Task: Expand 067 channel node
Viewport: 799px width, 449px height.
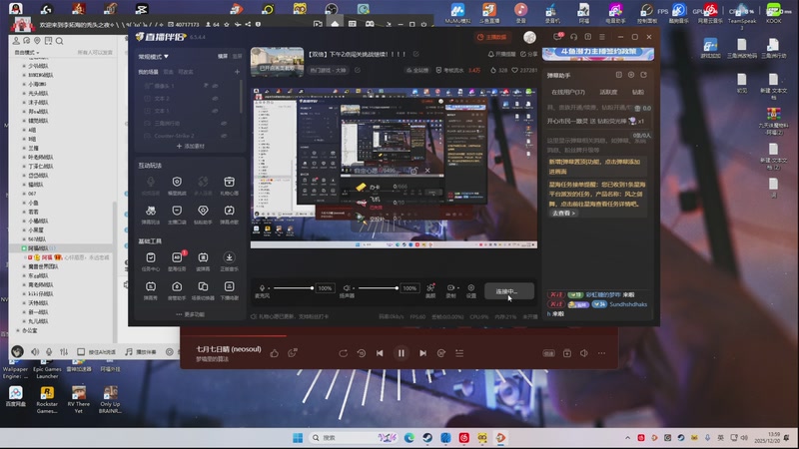Action: coord(24,194)
